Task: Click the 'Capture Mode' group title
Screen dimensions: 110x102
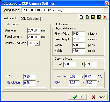Action: [63, 59]
